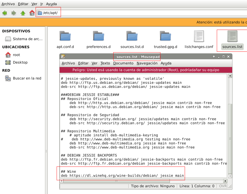Open Mousepad Navegación menu
The width and height of the screenshot is (247, 194).
[147, 63]
